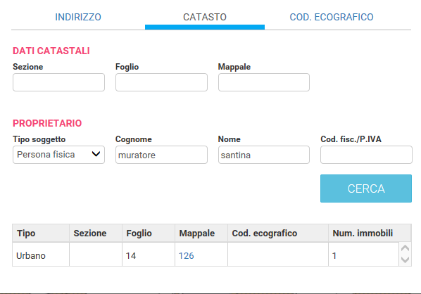Open the COD. ECOGRAFICO tab
The height and width of the screenshot is (294, 421).
[332, 17]
